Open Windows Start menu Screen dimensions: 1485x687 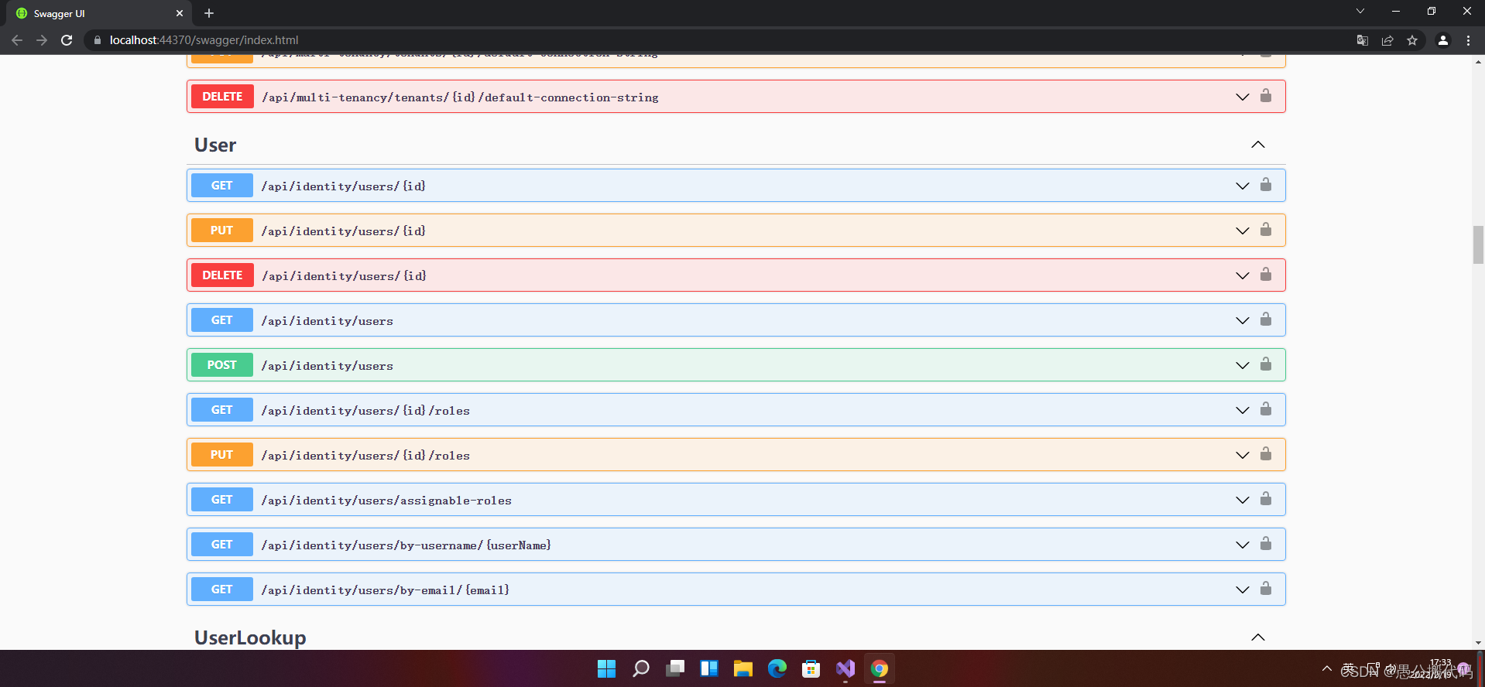[607, 668]
